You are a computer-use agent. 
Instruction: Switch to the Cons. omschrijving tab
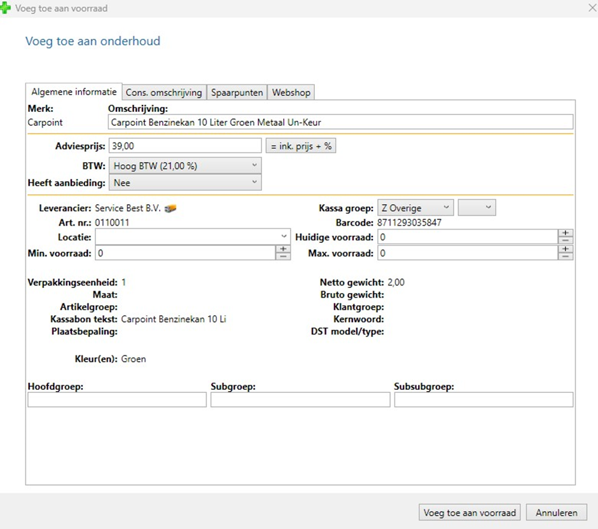click(x=163, y=92)
